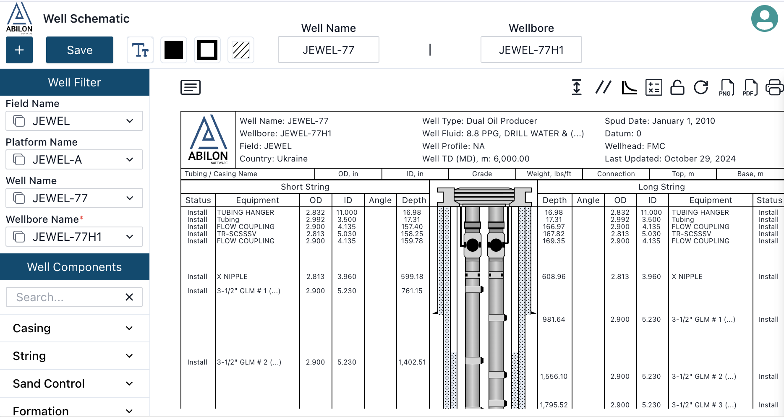Select the parallel lines tool icon

pos(604,87)
